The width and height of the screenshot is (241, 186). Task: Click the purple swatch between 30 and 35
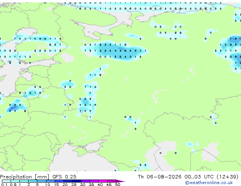click(86, 181)
